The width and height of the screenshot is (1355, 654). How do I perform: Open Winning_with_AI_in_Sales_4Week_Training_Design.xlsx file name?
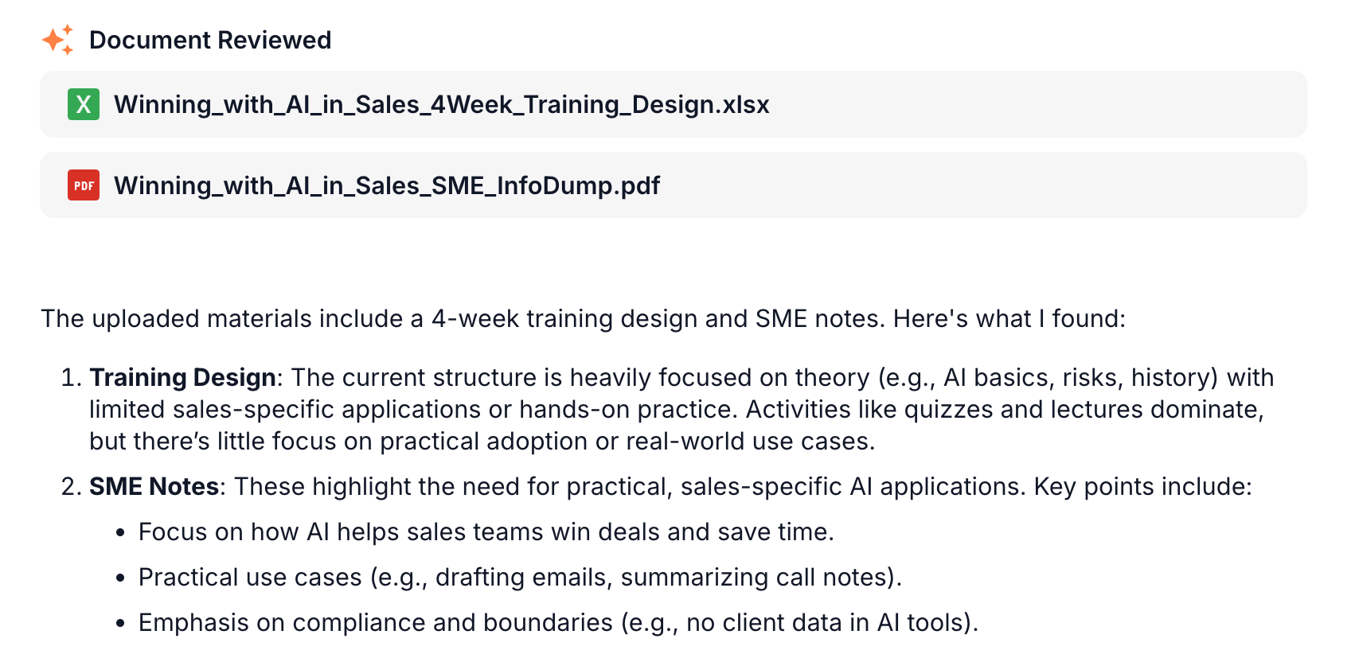point(442,104)
